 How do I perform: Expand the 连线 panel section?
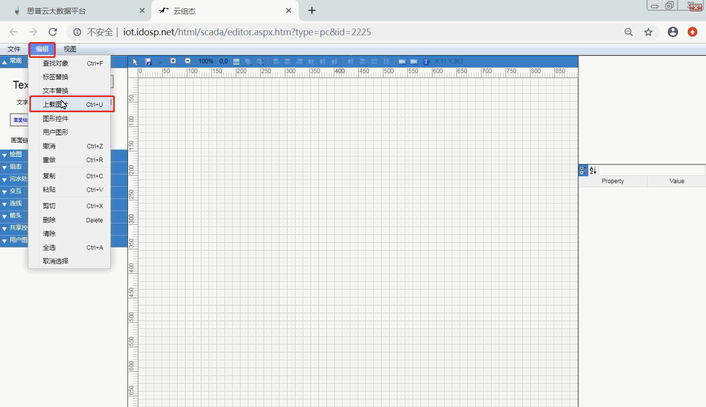tap(16, 203)
